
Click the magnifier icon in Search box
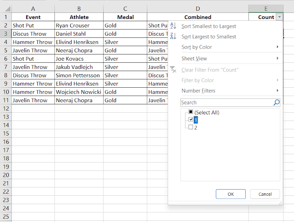point(277,102)
